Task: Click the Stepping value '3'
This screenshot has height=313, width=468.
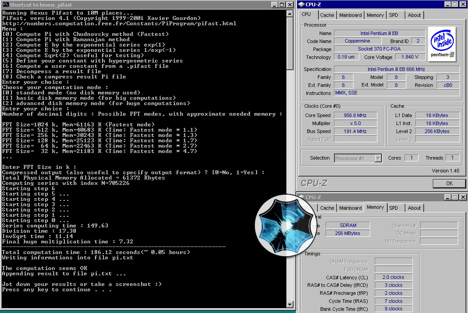Action: click(448, 77)
